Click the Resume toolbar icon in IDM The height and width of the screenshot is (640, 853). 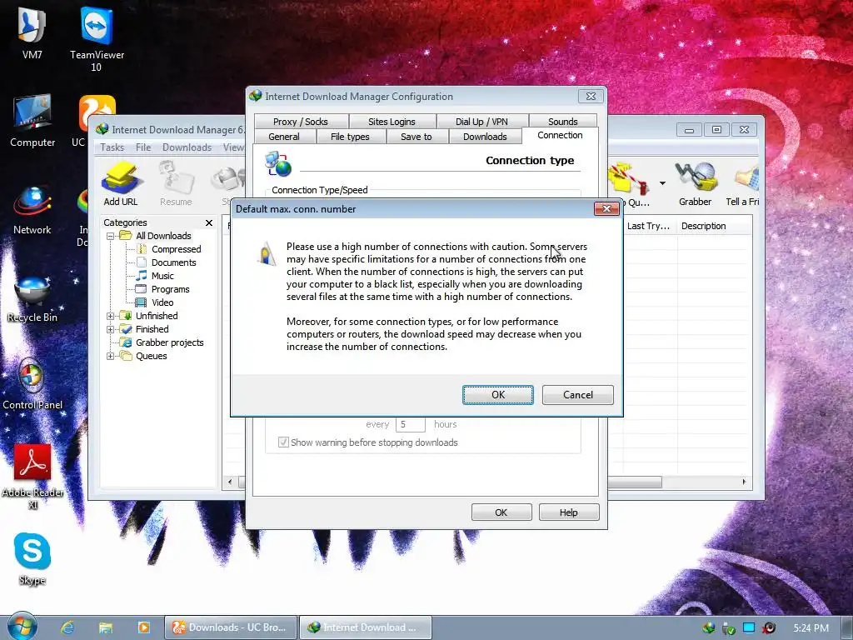click(x=176, y=183)
